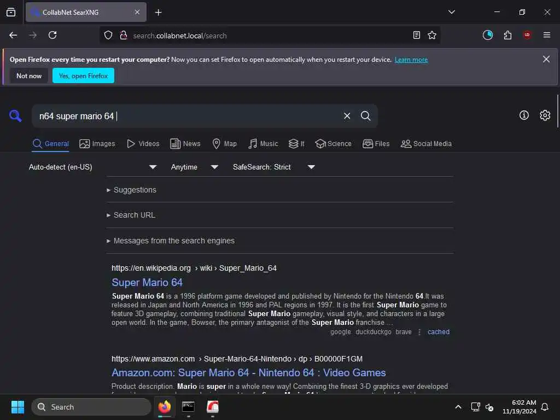
Task: Go back with the browser back arrow
Action: point(13,35)
